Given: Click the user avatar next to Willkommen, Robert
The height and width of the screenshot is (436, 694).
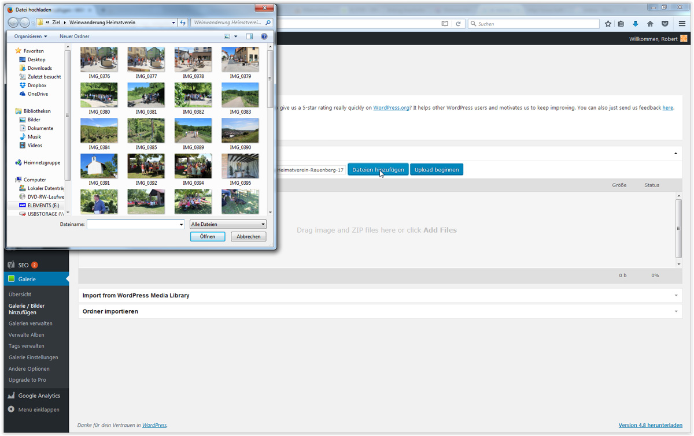Looking at the screenshot, I should coord(684,39).
